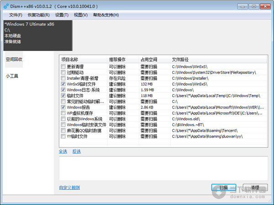This screenshot has width=274, height=205.
Task: Click inside the empty description text box
Action: coord(163,169)
